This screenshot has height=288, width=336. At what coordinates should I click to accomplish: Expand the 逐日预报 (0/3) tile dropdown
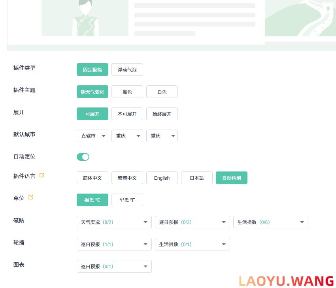point(192,222)
